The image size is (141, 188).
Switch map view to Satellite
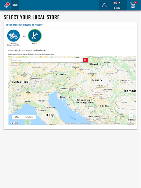(29, 117)
